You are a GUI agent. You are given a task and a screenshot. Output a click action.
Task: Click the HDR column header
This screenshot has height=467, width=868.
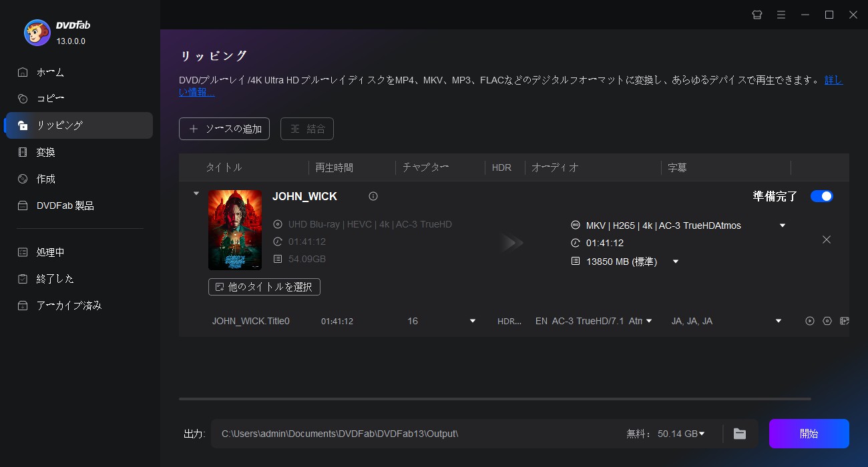pyautogui.click(x=501, y=167)
